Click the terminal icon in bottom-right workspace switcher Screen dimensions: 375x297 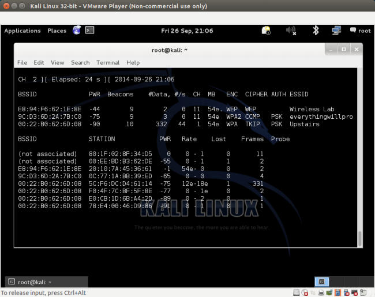(x=322, y=281)
